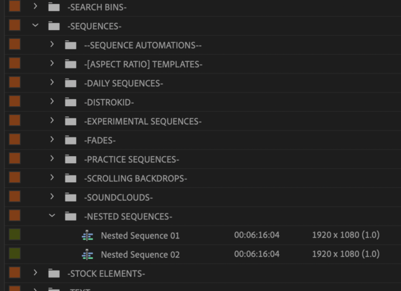The image size is (401, 291).
Task: Click the -DAILY SEQUENCES- folder icon
Action: click(70, 83)
